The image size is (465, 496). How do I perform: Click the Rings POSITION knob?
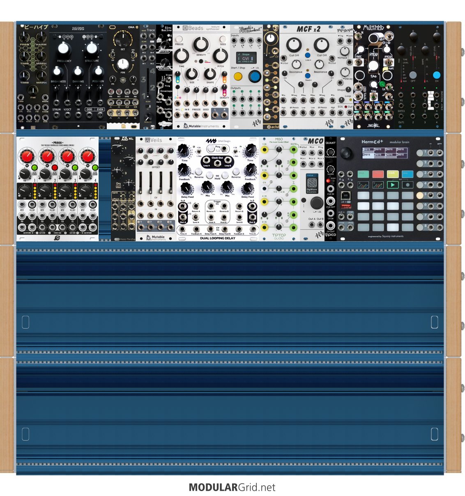[98, 72]
